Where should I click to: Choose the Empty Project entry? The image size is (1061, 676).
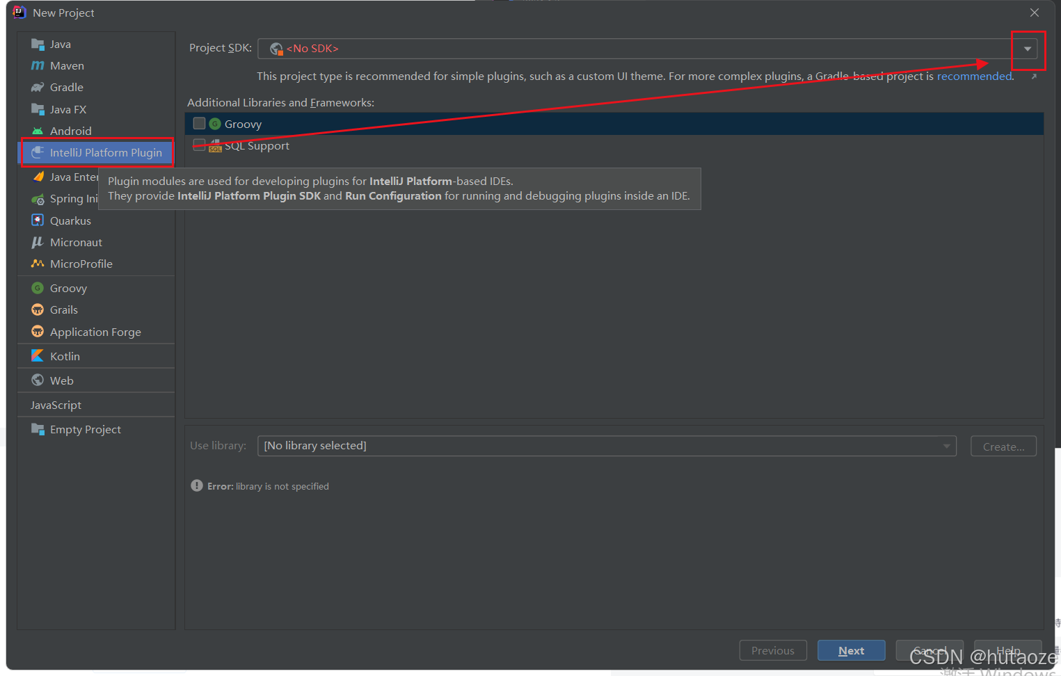[x=96, y=429]
